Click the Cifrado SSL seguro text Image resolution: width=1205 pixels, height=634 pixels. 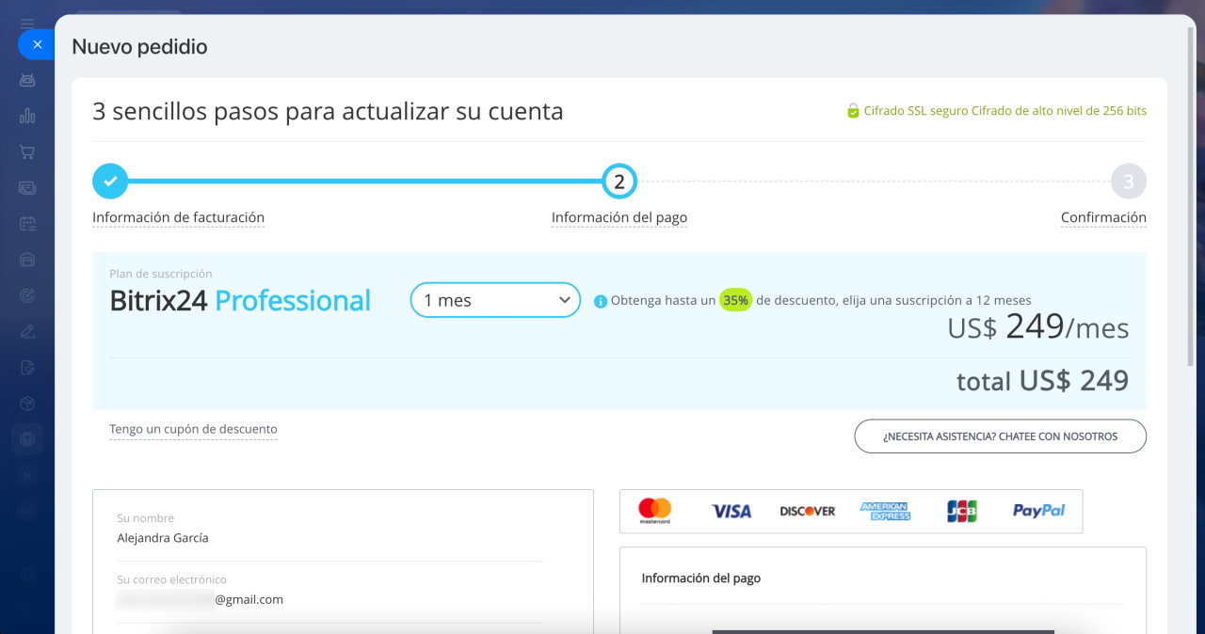[1005, 111]
